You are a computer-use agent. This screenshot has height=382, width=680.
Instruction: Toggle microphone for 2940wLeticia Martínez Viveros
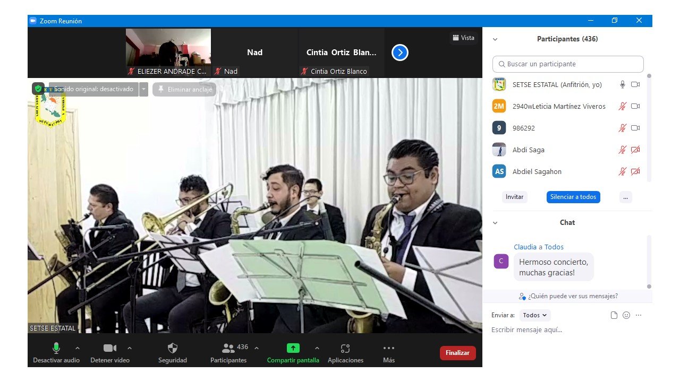pos(623,106)
